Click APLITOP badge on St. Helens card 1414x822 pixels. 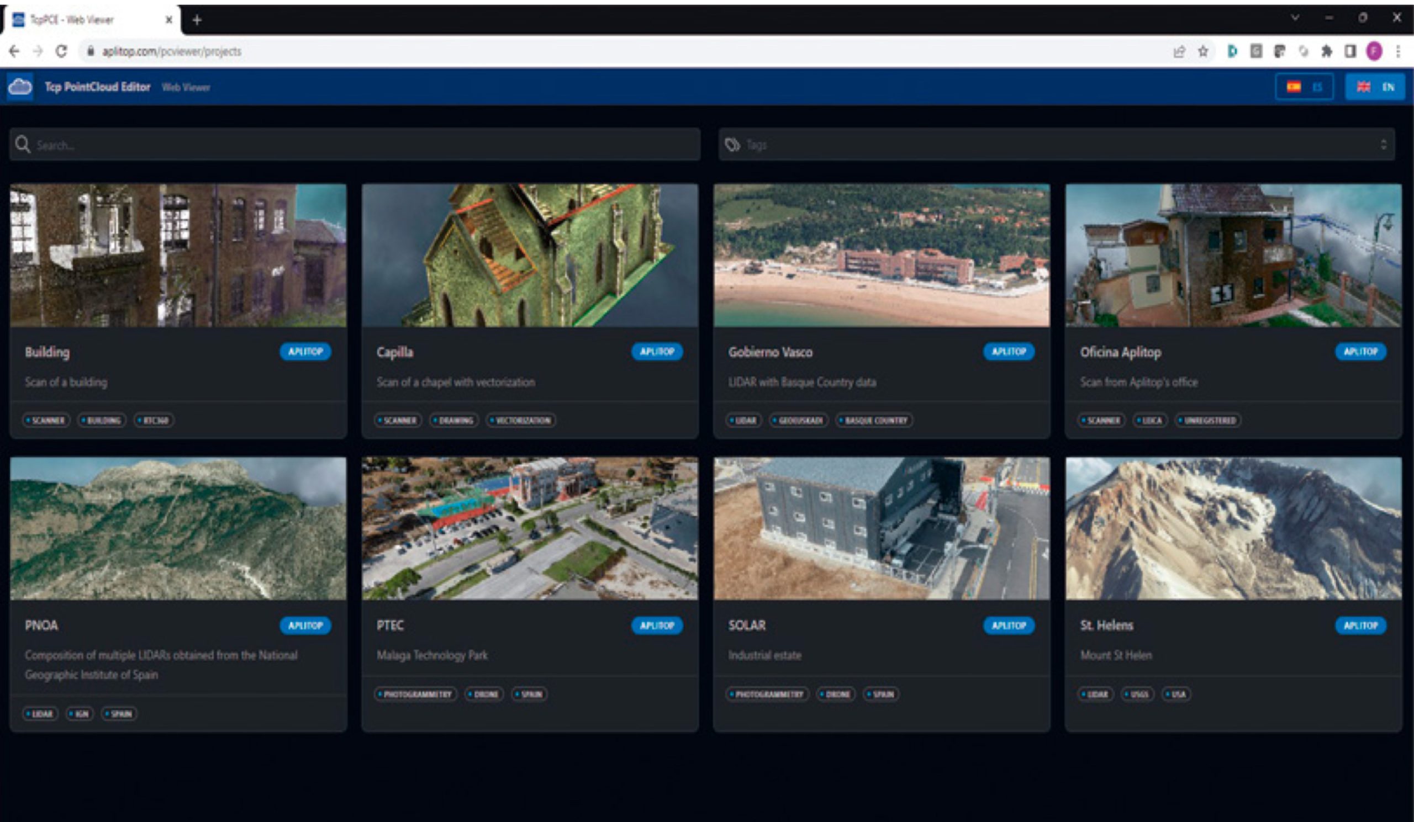click(x=1360, y=625)
